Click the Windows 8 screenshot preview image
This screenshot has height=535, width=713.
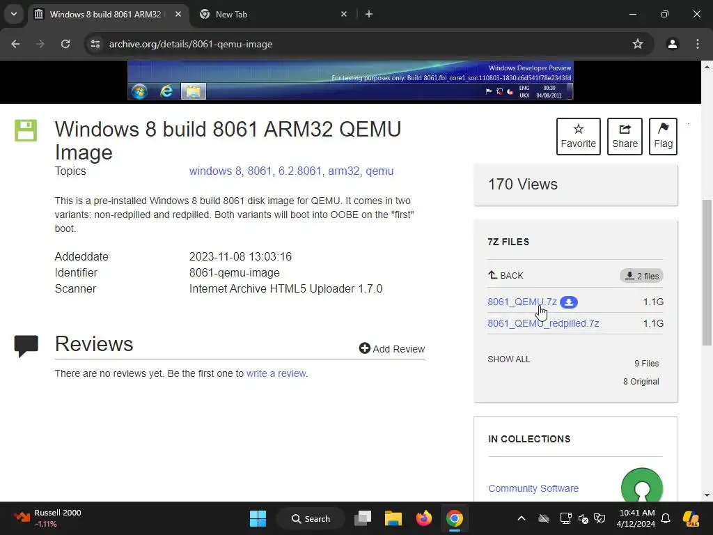coord(350,80)
